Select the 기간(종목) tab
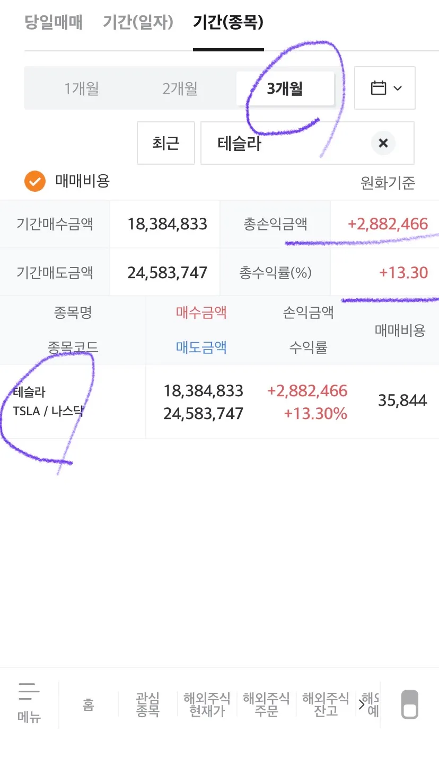439x776 pixels. tap(229, 22)
